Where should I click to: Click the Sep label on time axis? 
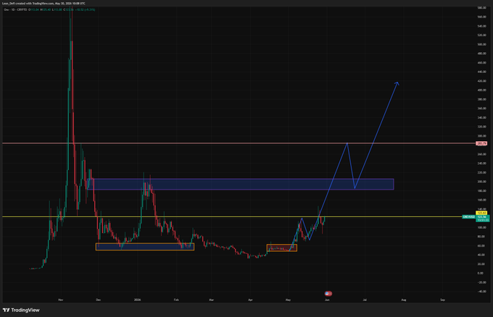(443, 300)
